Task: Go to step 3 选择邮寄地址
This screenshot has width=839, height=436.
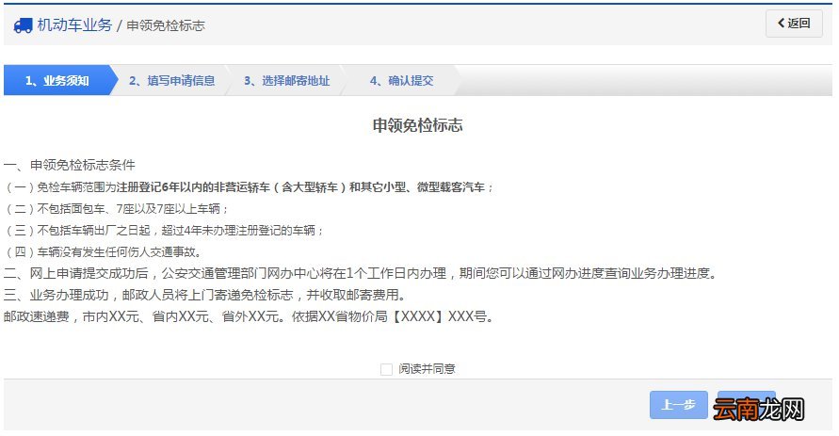Action: coord(286,81)
